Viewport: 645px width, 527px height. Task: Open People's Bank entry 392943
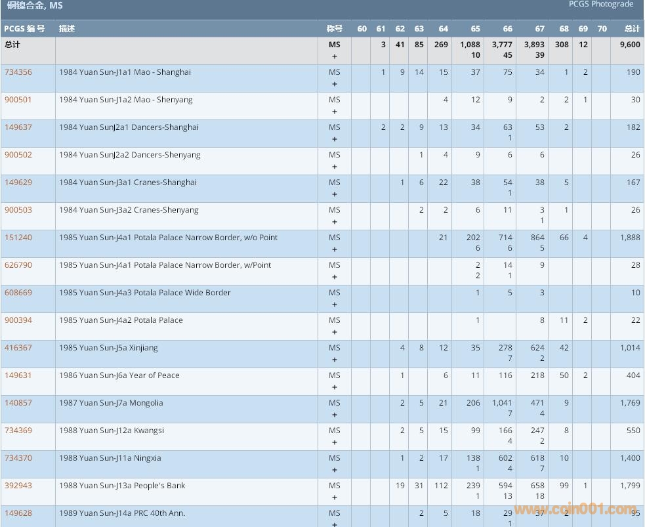[x=18, y=486]
